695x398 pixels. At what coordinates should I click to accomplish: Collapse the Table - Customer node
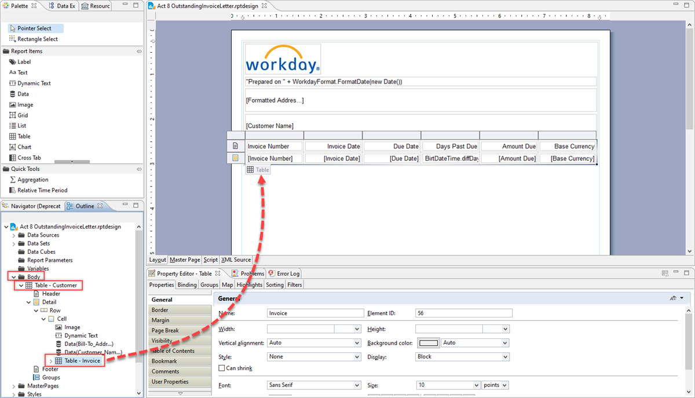[x=21, y=285]
